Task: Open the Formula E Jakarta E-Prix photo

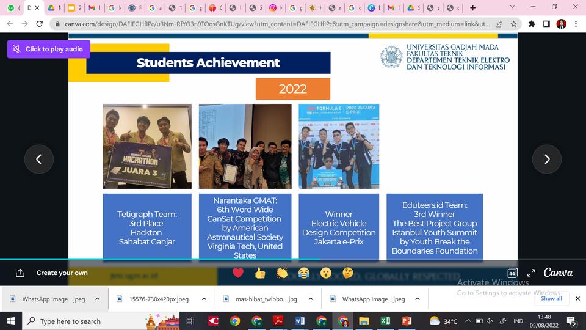Action: click(x=339, y=146)
